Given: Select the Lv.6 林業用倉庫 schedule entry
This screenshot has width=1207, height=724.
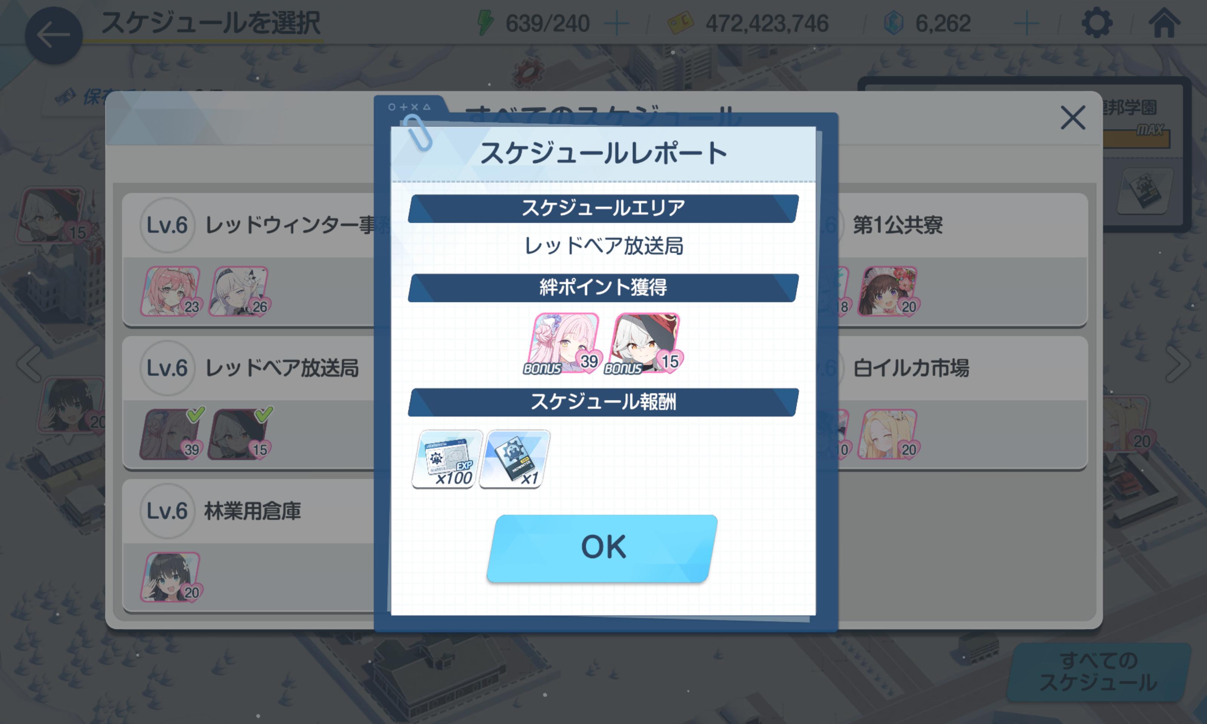Looking at the screenshot, I should coord(249,545).
